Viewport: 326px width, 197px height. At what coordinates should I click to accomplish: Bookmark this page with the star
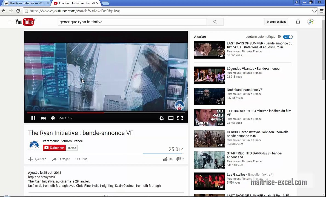coord(314,11)
